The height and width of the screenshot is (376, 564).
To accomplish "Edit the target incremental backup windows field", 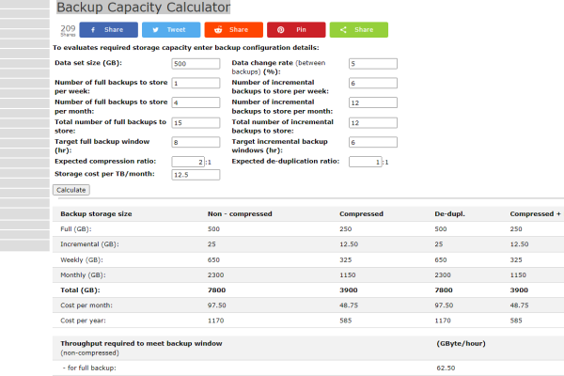I will tap(372, 143).
